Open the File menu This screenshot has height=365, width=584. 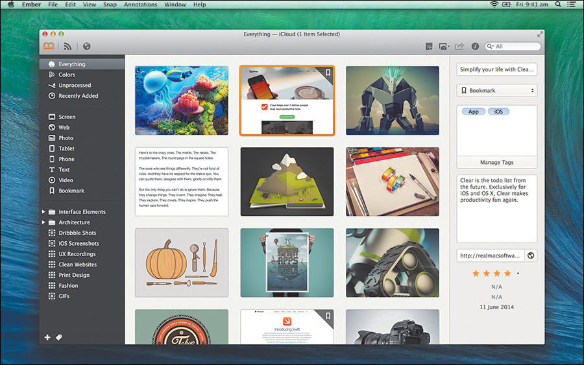pyautogui.click(x=53, y=5)
